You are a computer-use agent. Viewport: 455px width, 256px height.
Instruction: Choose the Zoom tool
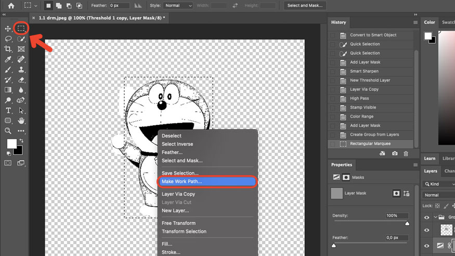coord(8,131)
